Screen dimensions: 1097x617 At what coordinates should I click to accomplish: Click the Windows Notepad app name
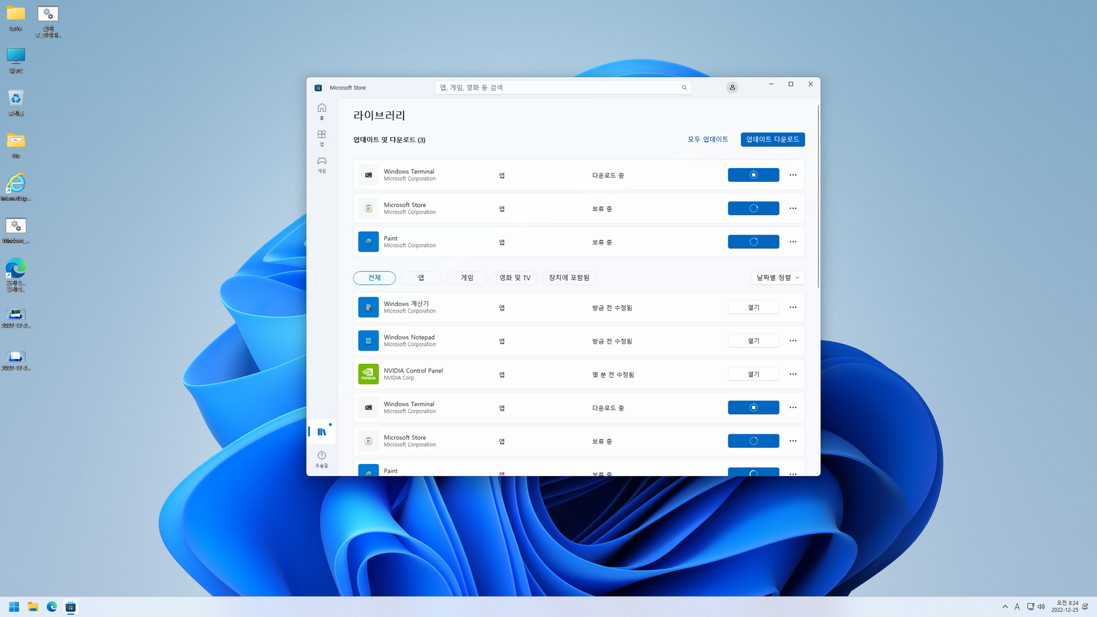pos(409,337)
